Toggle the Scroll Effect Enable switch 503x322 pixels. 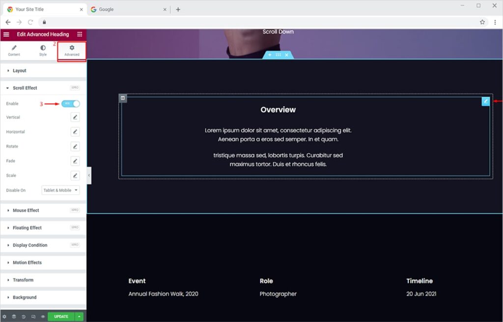click(71, 104)
